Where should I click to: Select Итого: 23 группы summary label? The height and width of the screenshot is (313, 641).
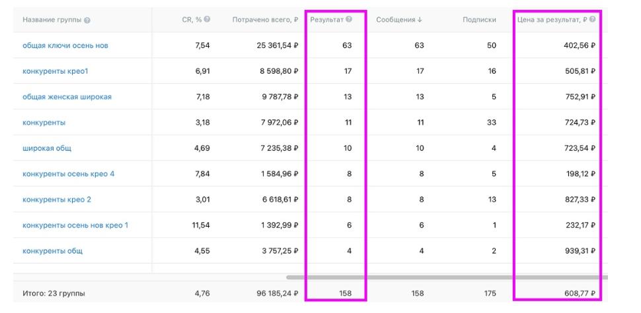click(x=54, y=293)
